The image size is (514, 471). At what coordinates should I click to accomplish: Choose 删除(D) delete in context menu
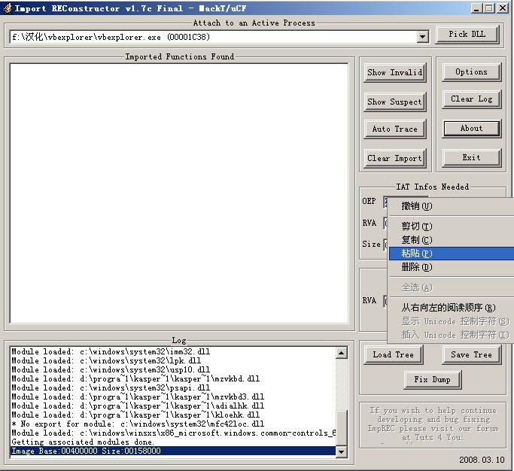[452, 267]
